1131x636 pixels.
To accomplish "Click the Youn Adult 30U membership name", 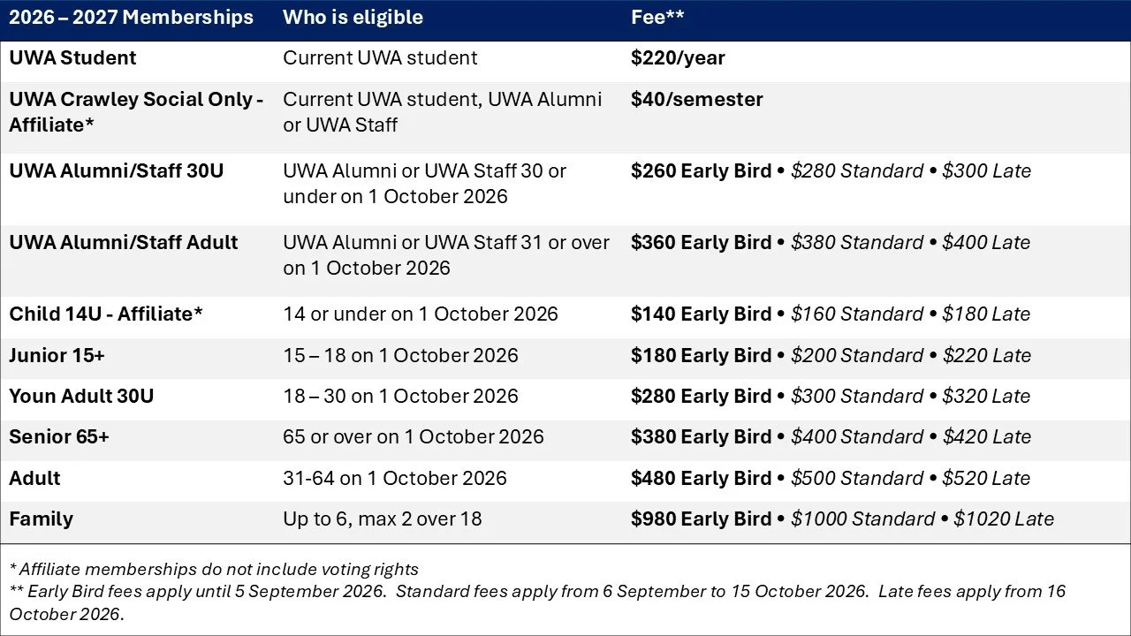I will [81, 396].
